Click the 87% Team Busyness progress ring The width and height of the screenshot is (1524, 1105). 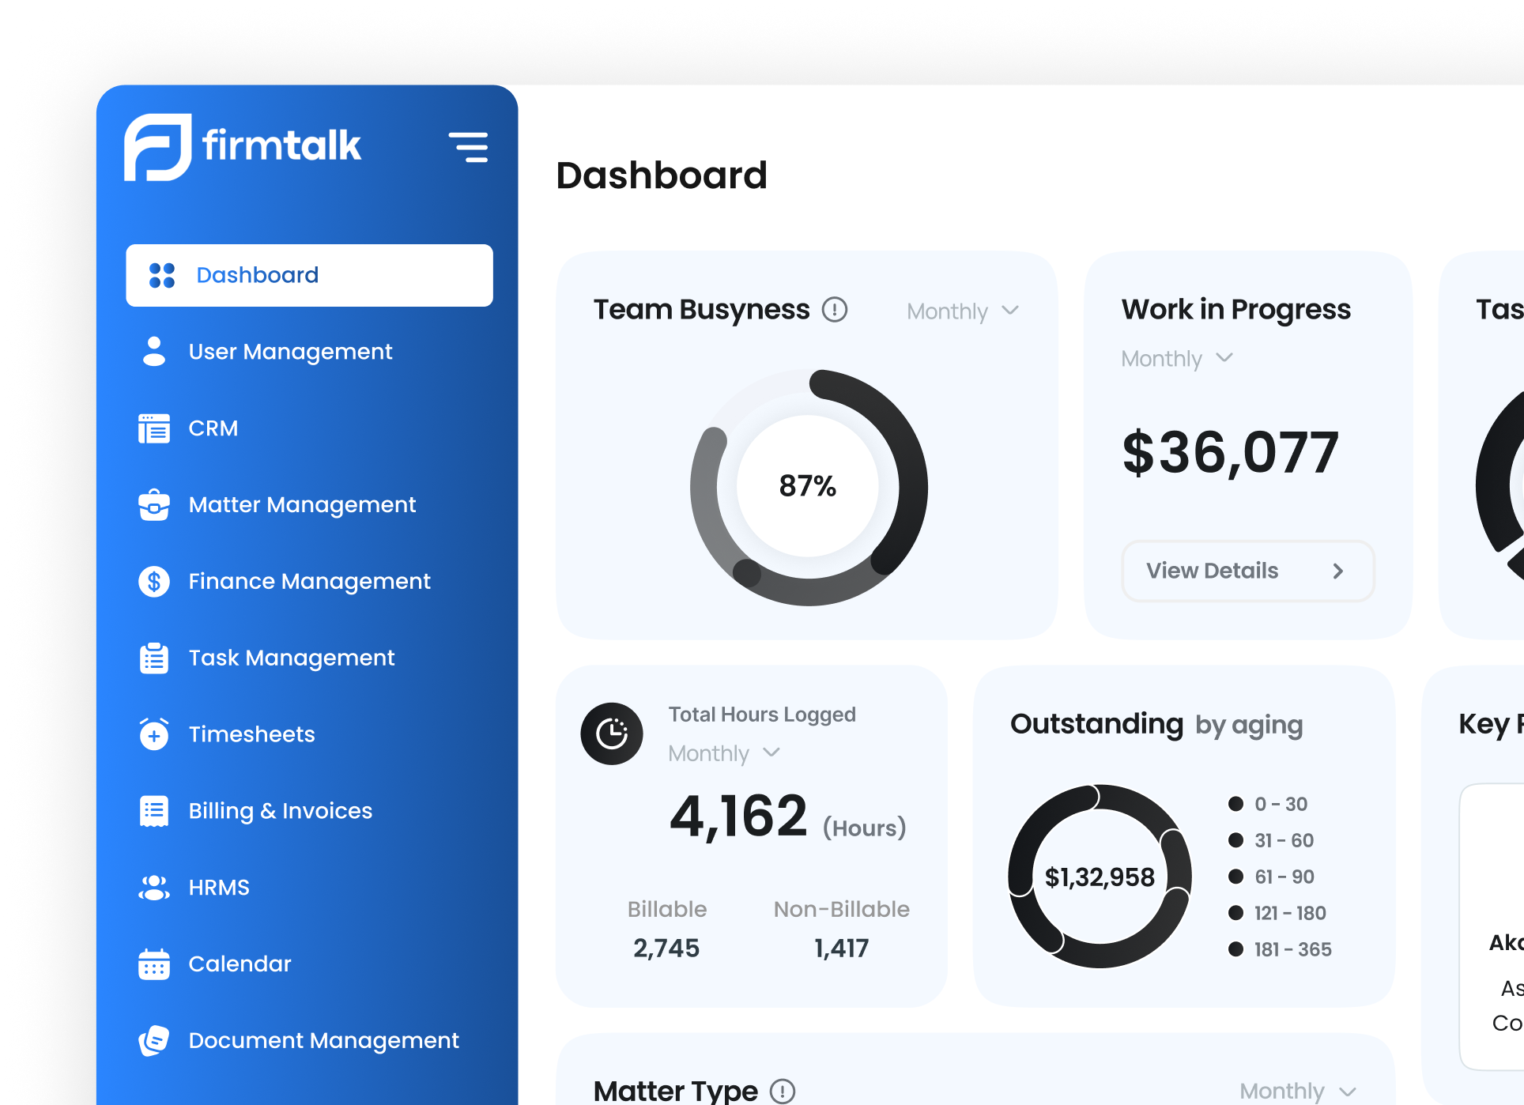(808, 486)
